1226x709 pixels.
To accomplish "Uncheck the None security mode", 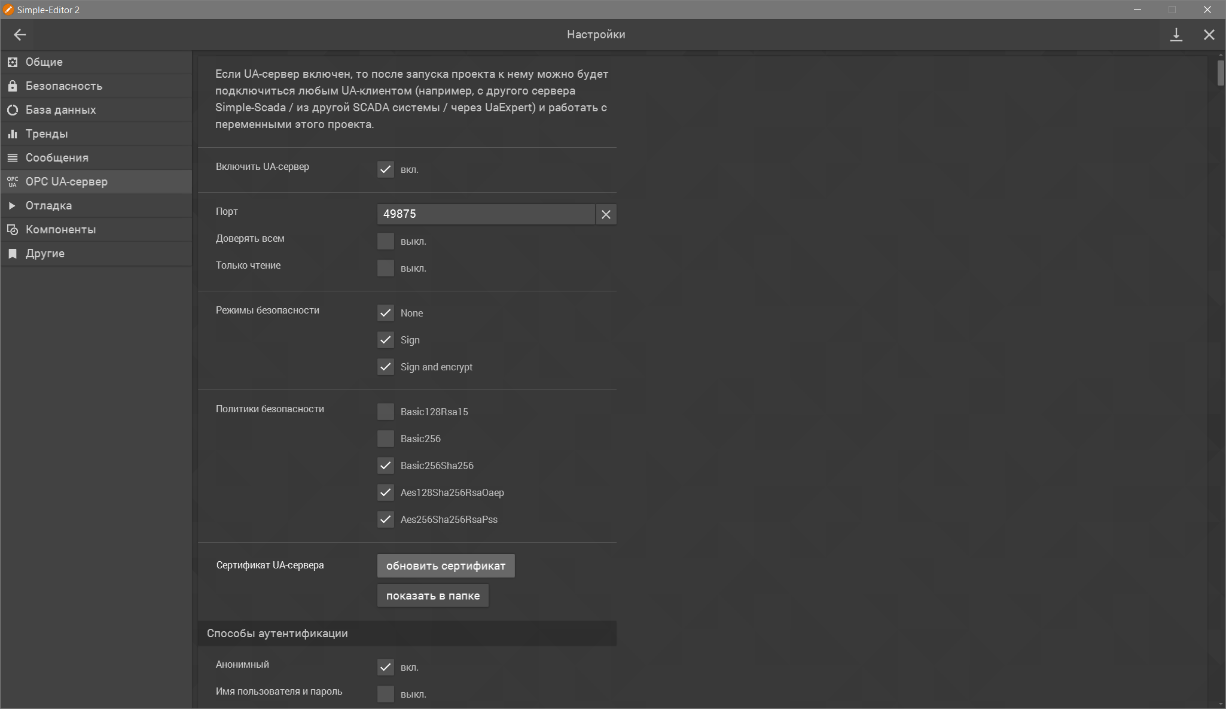I will (x=386, y=313).
